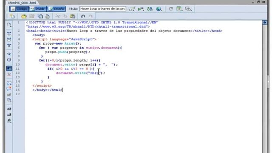Click the Título input field
272x153 pixels.
click(x=103, y=9)
